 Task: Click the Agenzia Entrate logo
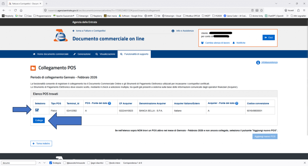[60, 36]
